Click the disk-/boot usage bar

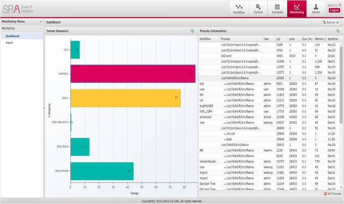point(80,147)
